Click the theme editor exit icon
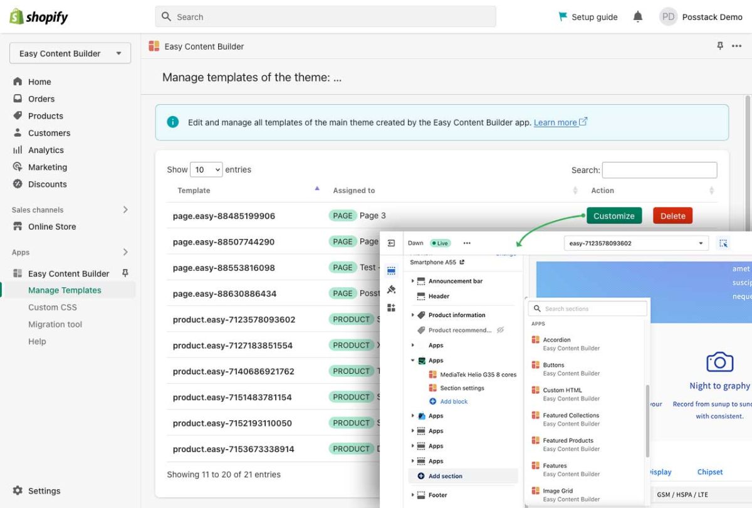This screenshot has width=752, height=508. (x=392, y=243)
